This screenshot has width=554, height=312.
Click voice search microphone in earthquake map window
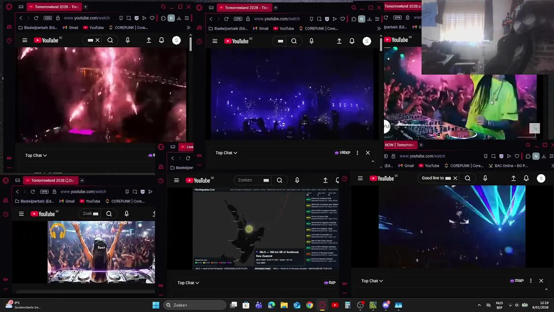(297, 180)
